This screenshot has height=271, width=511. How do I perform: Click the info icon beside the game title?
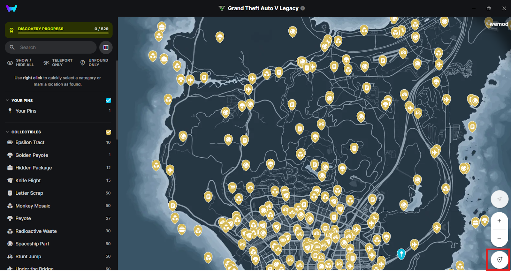pos(303,8)
